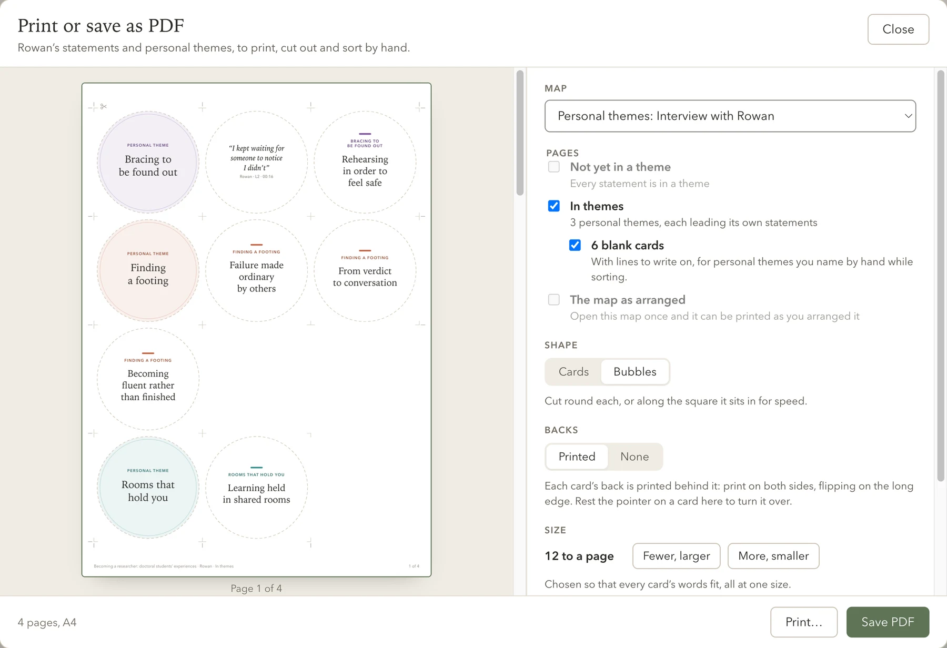The height and width of the screenshot is (648, 947).
Task: Click the 'Failure made ordinary by others' bubble
Action: pos(256,270)
